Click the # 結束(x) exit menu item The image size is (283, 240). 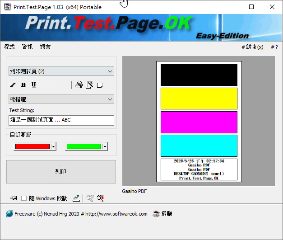pyautogui.click(x=252, y=47)
